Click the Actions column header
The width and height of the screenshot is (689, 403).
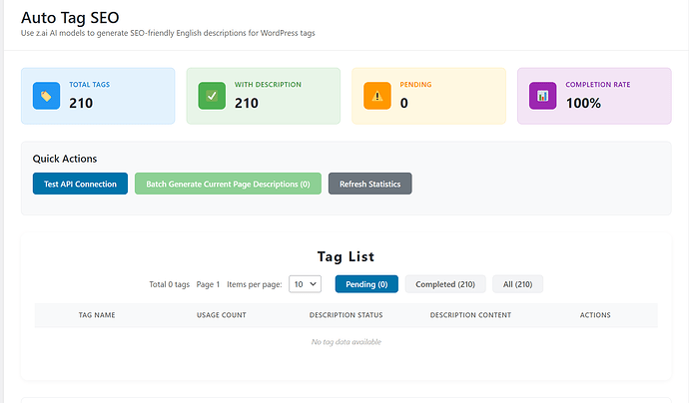pos(595,315)
